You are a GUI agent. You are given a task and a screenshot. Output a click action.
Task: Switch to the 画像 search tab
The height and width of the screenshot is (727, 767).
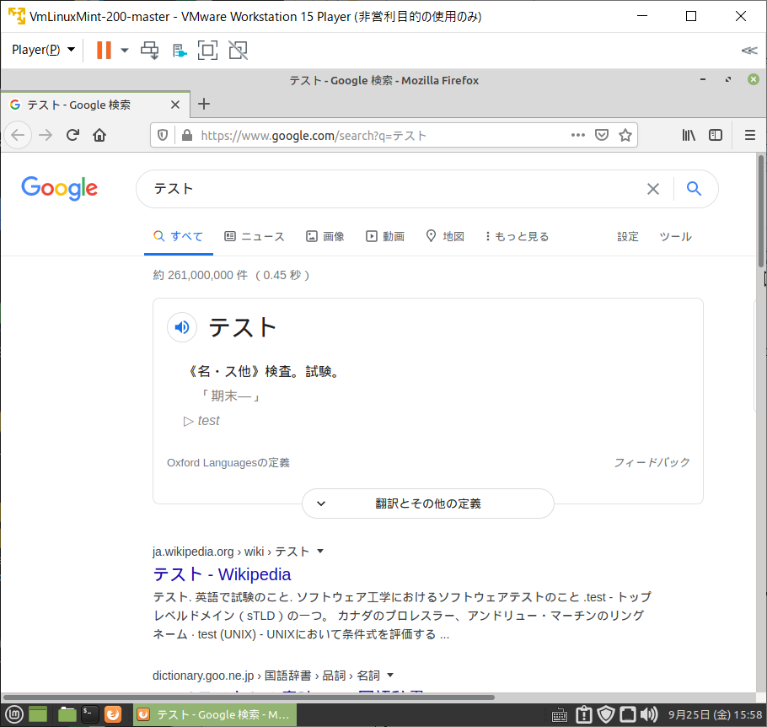[x=325, y=236]
